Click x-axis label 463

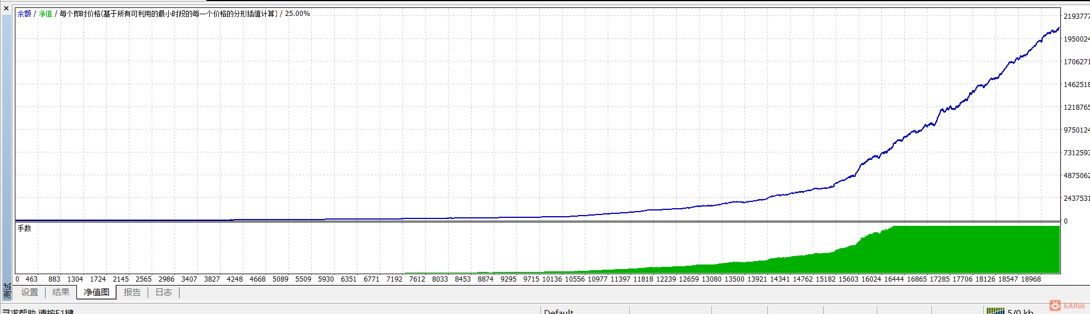(x=31, y=279)
